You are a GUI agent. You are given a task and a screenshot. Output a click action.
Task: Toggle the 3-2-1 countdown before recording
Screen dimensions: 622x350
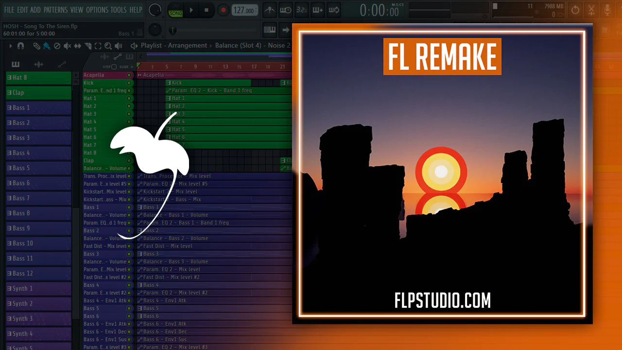click(x=301, y=10)
